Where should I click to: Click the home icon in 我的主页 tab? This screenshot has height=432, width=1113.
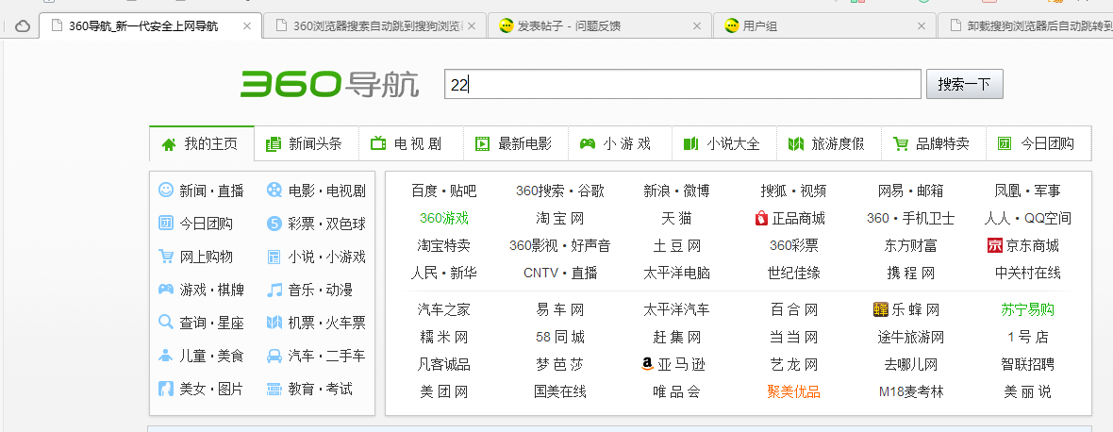pyautogui.click(x=169, y=144)
